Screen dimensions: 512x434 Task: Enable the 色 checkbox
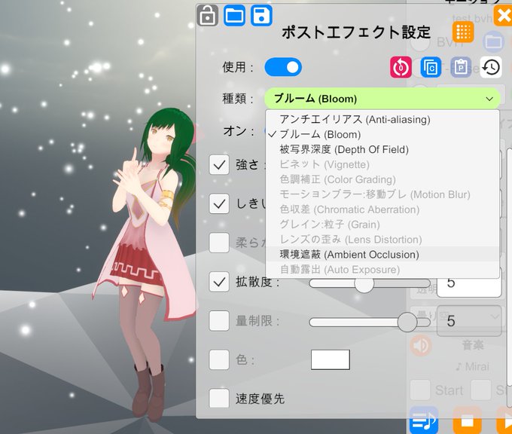coord(219,359)
